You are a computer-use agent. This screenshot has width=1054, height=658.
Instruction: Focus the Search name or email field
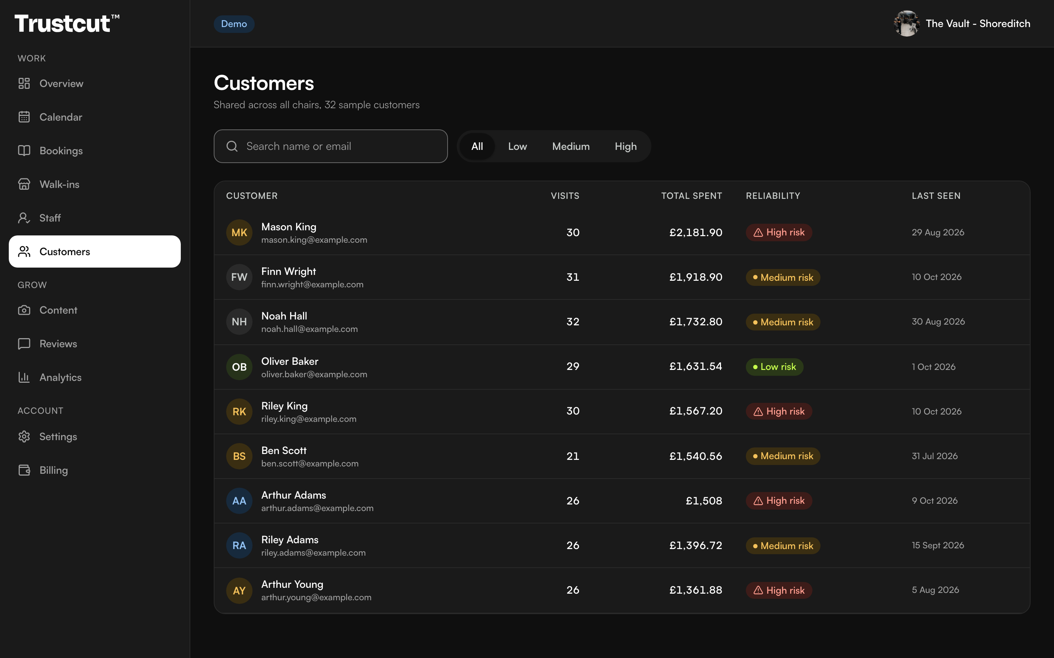click(330, 146)
